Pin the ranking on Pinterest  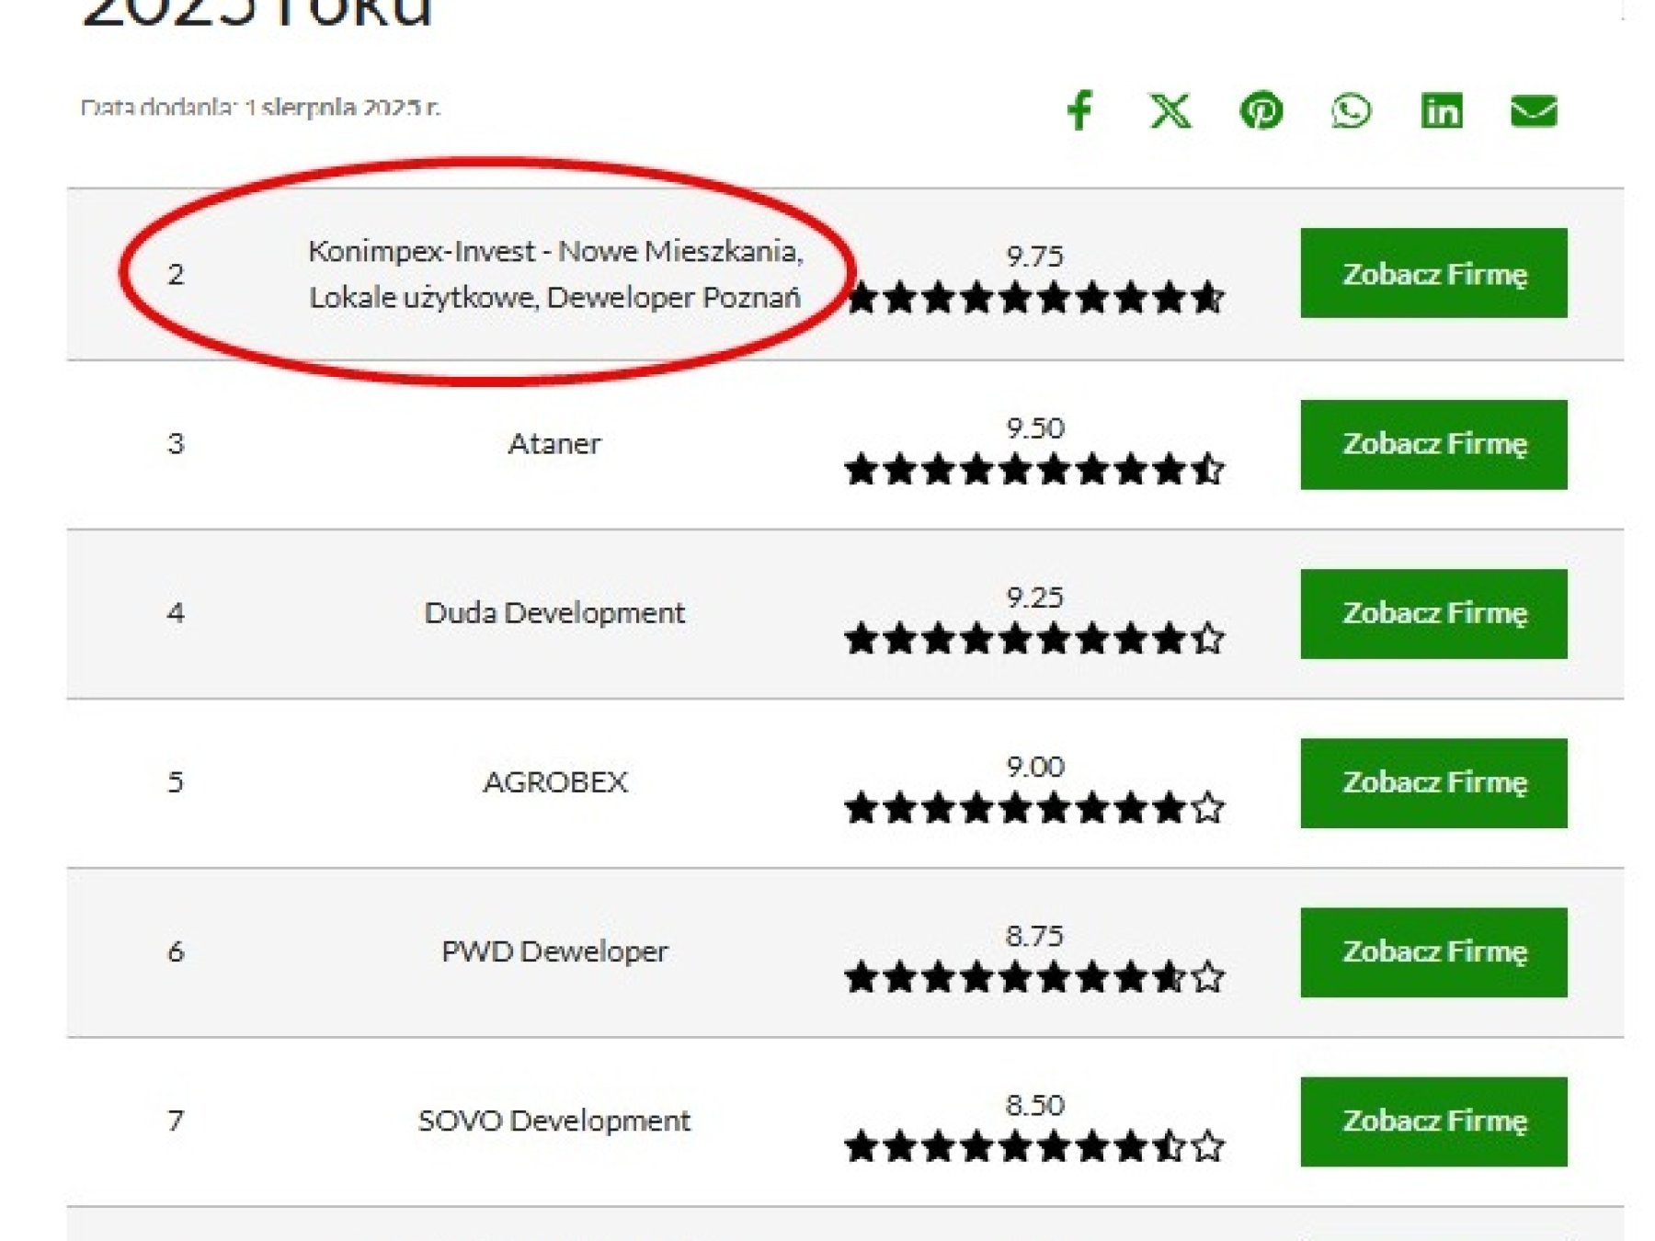1261,110
